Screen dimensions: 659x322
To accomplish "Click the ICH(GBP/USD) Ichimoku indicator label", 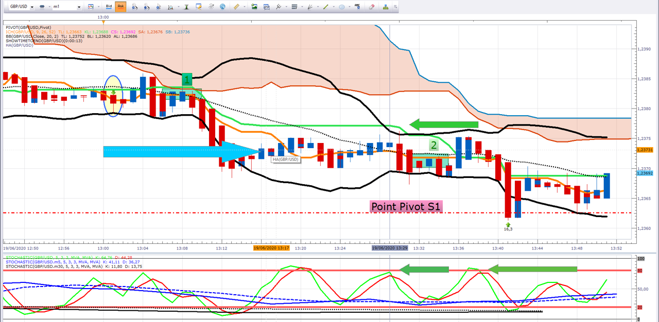I will coord(97,31).
